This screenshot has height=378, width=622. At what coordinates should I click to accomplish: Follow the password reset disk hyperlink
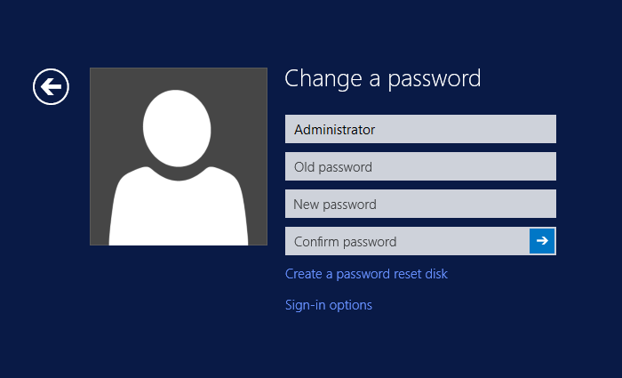(366, 274)
